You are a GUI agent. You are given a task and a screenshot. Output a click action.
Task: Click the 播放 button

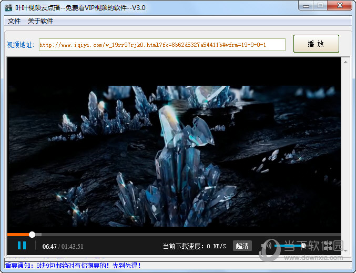click(x=316, y=44)
